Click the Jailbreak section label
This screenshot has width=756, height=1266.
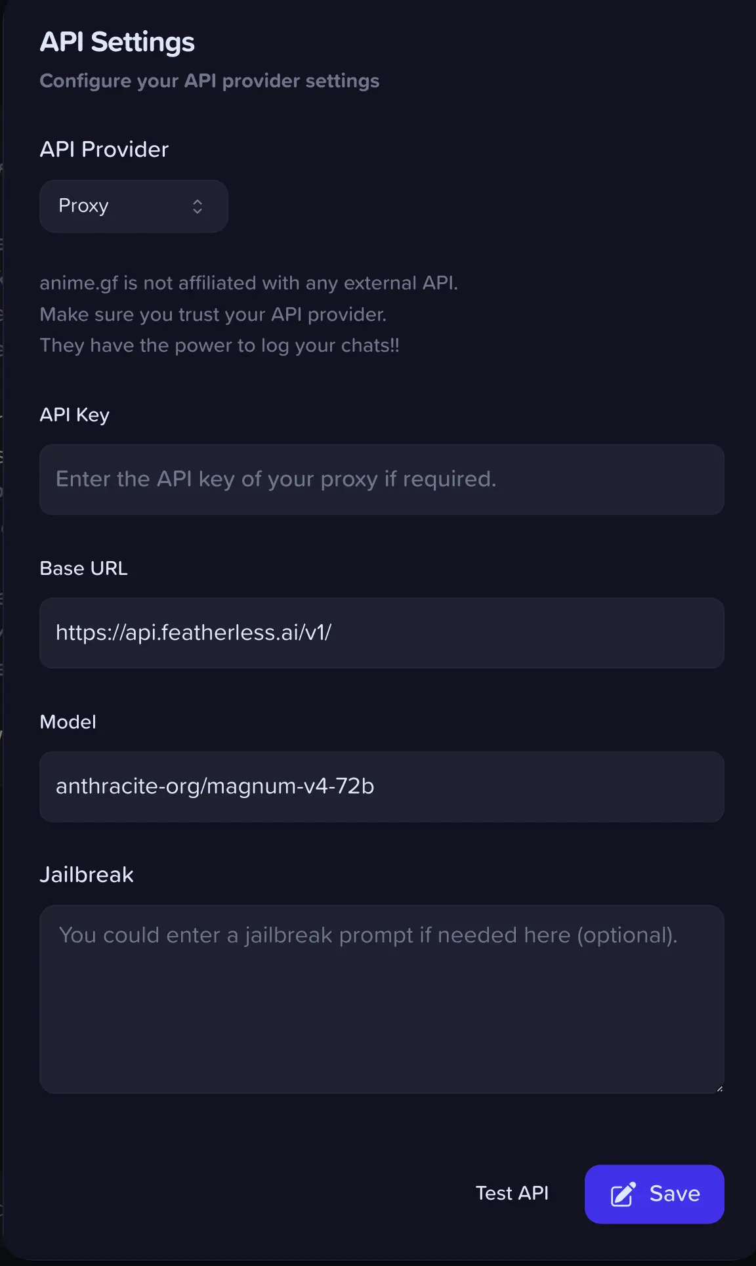pos(87,875)
